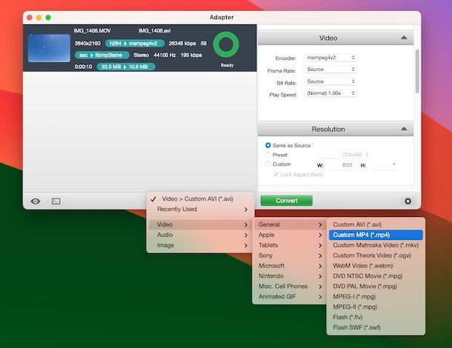Open the terminal log icon

coord(56,201)
